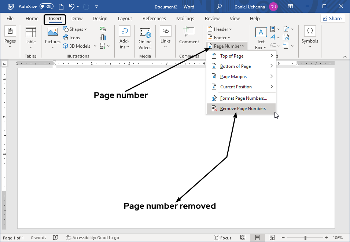Select Remove Page Numbers from the menu
Image resolution: width=350 pixels, height=242 pixels.
point(243,108)
